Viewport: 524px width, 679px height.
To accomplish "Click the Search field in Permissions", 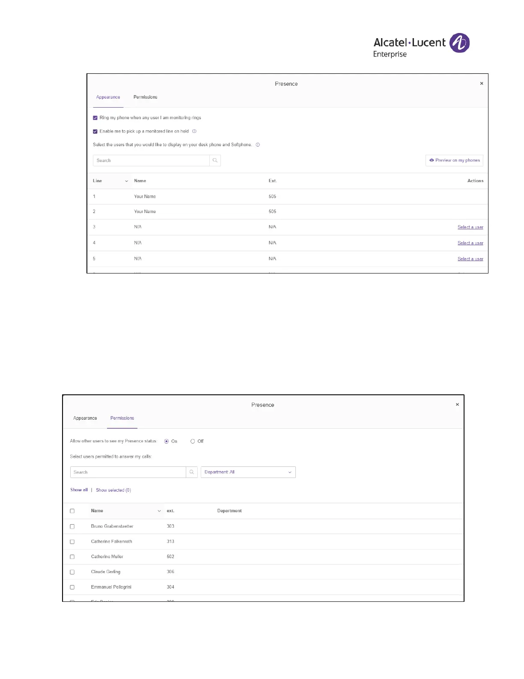I will [128, 472].
